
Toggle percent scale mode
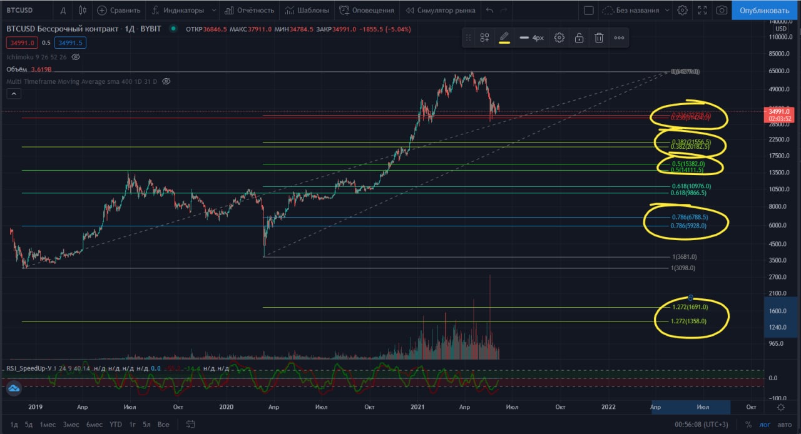(x=748, y=425)
